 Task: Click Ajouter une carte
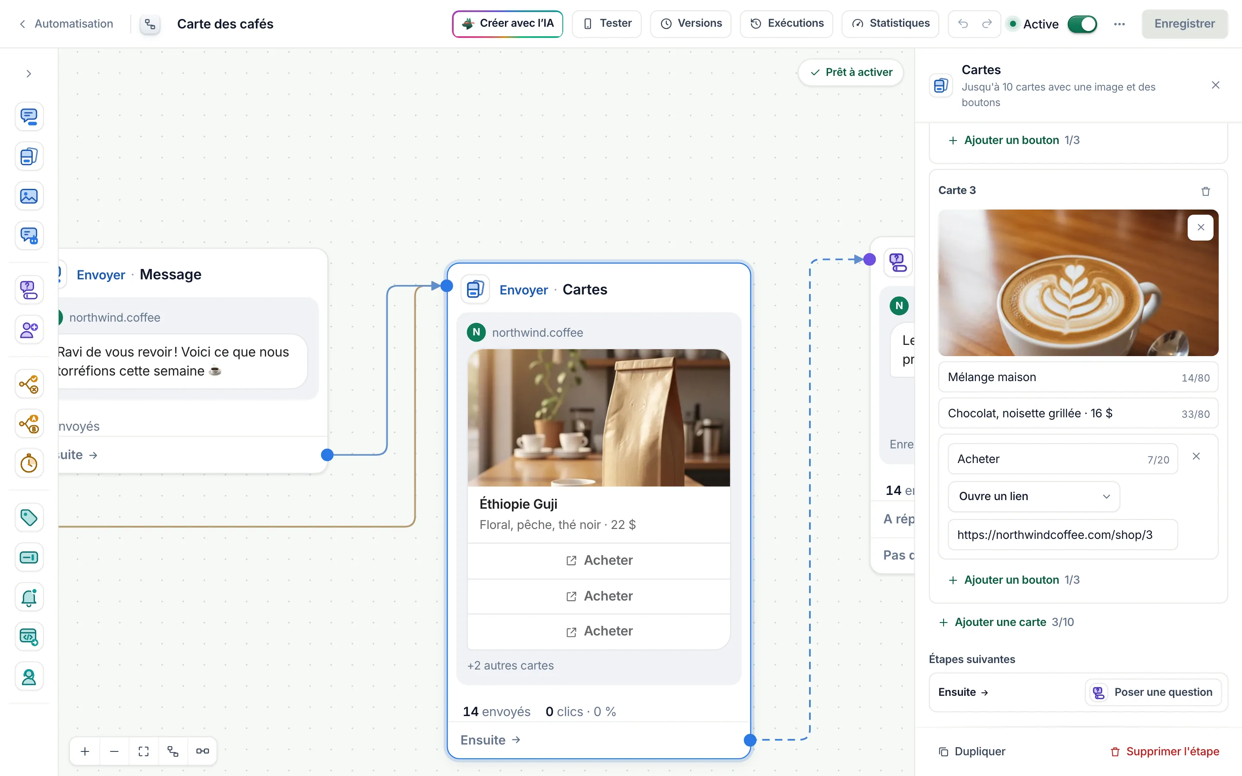tap(1006, 622)
